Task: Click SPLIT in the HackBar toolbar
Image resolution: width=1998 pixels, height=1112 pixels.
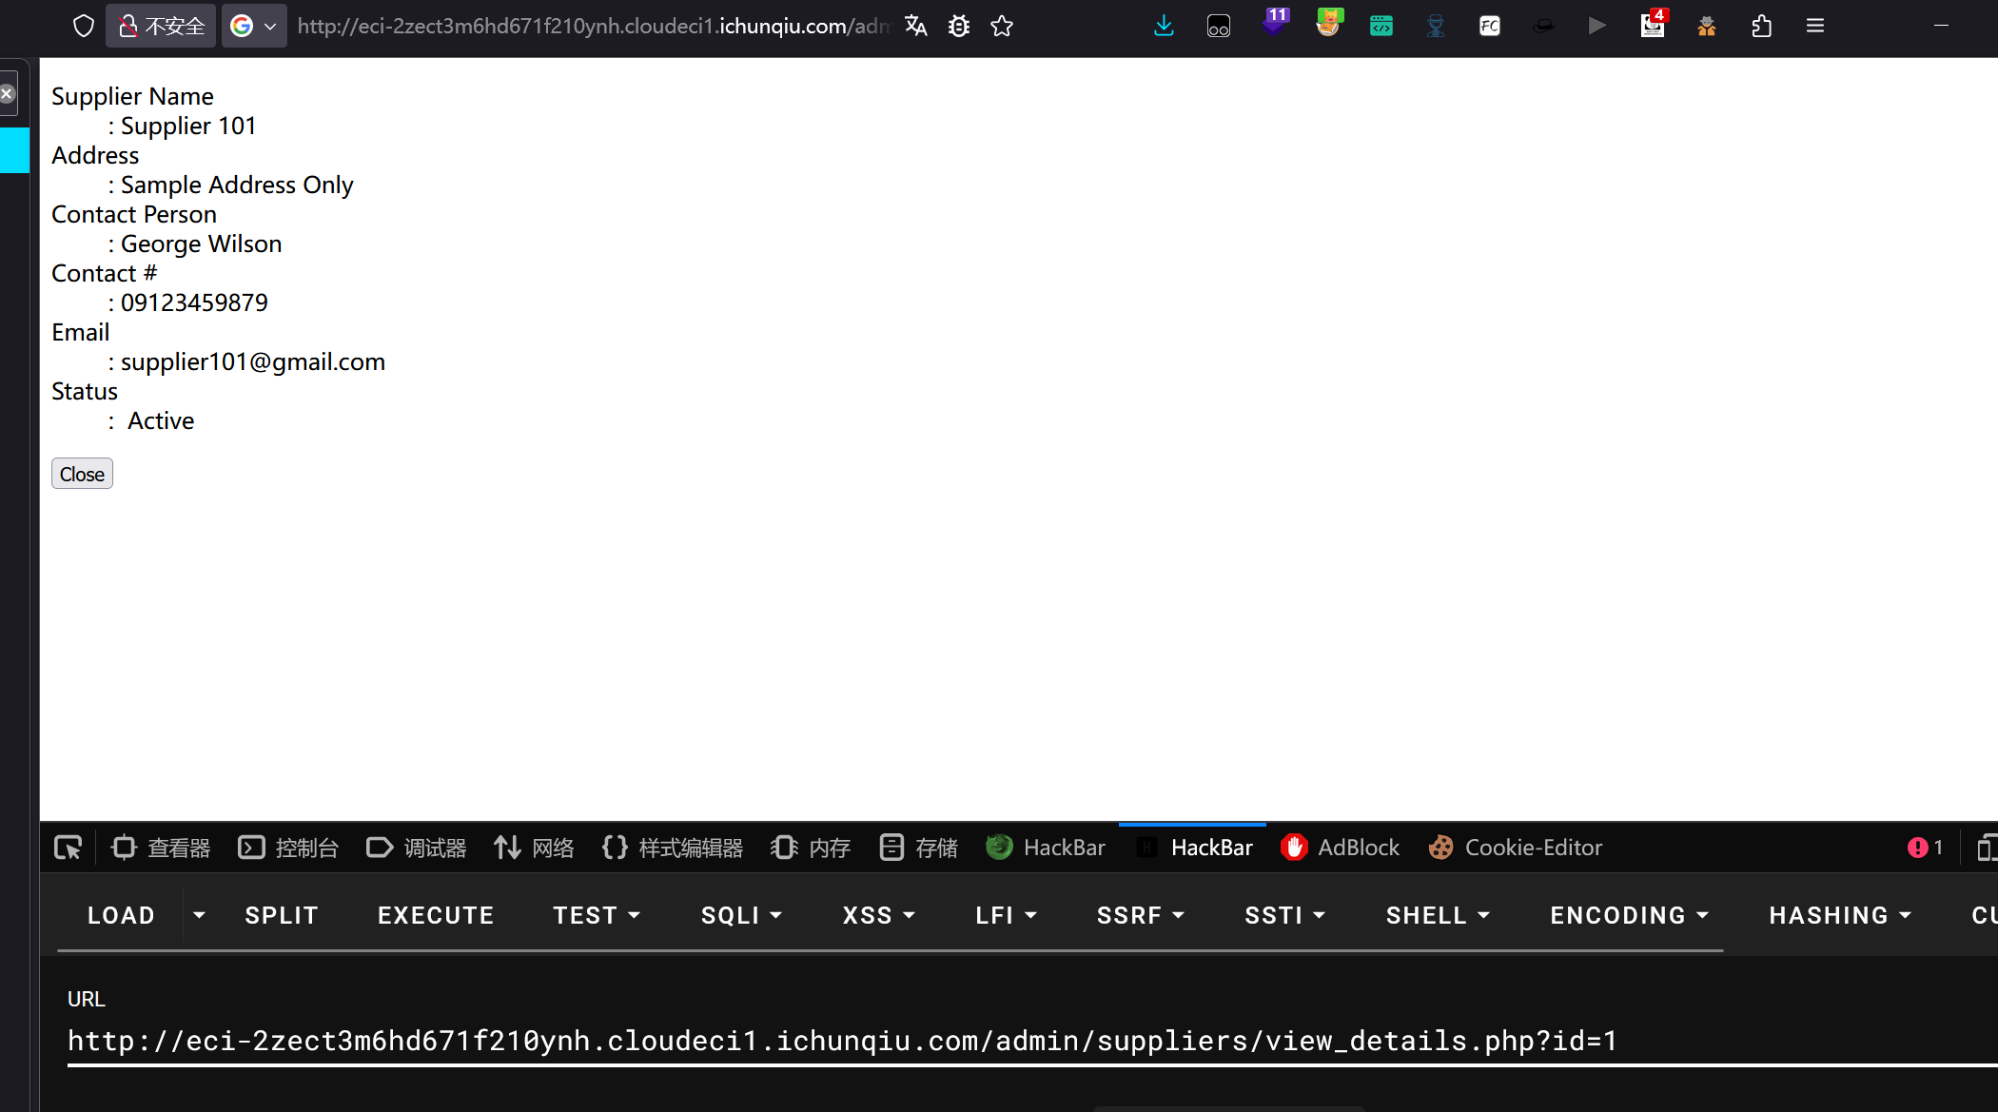Action: (x=282, y=915)
